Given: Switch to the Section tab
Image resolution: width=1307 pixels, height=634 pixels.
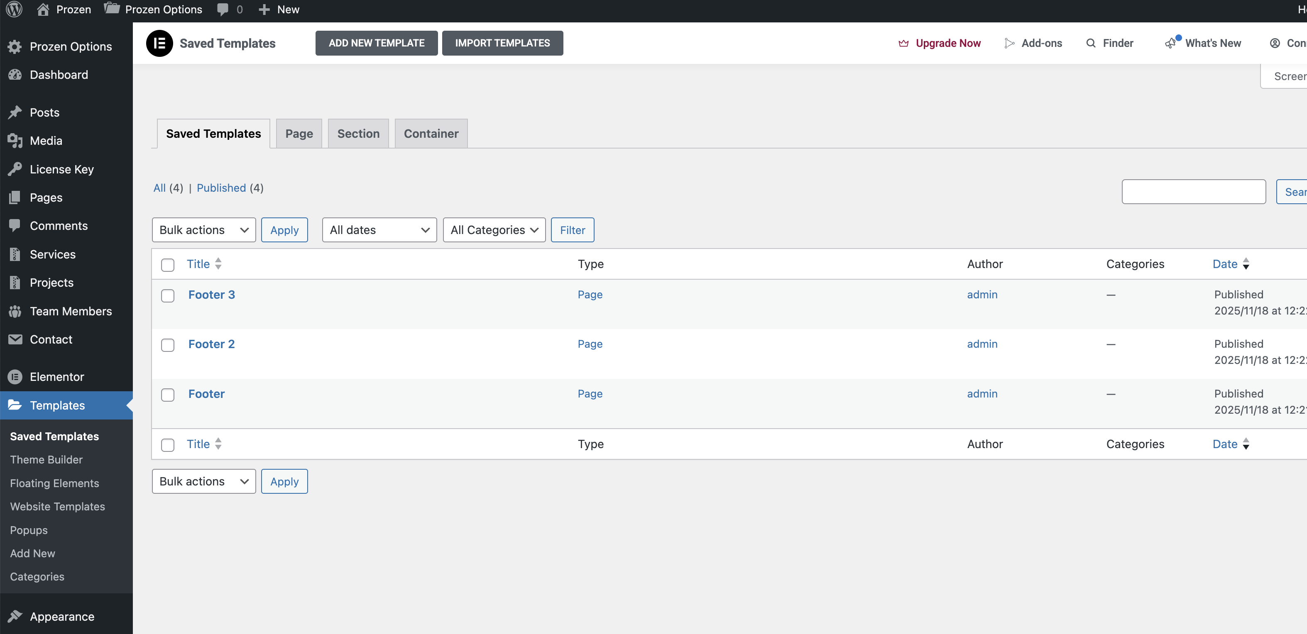Looking at the screenshot, I should tap(358, 134).
